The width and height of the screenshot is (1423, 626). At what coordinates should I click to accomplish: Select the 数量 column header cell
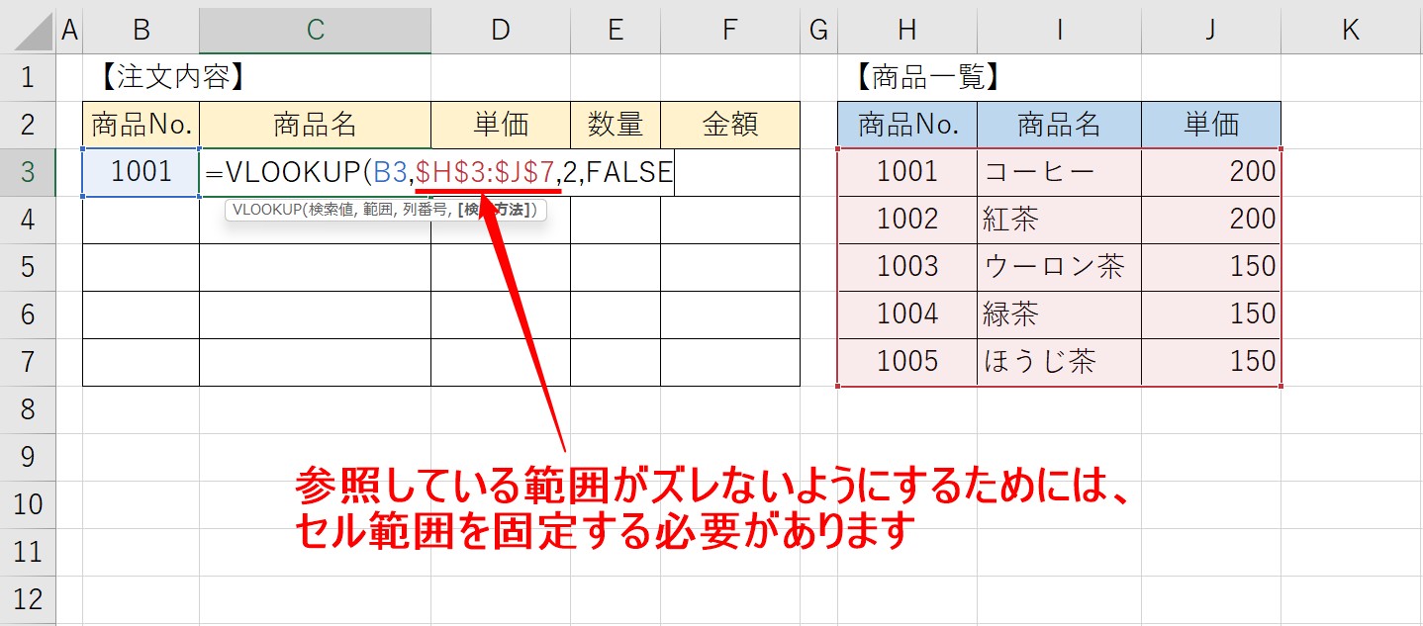[616, 125]
